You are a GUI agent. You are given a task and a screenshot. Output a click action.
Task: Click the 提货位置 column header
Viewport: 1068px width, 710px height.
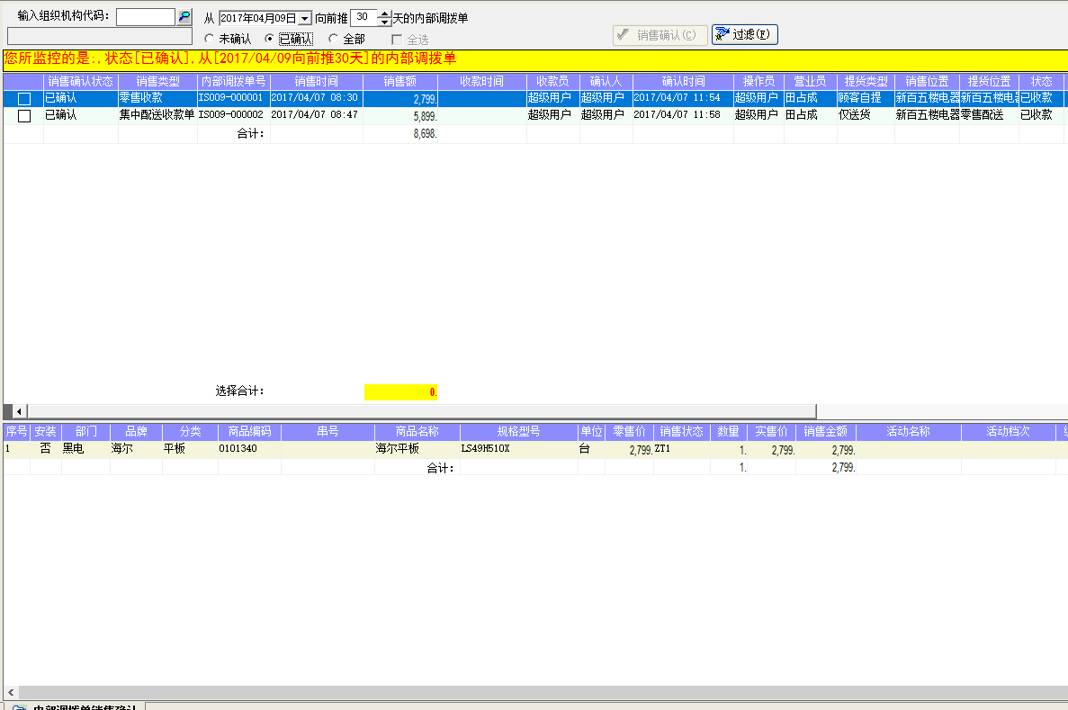coord(988,81)
